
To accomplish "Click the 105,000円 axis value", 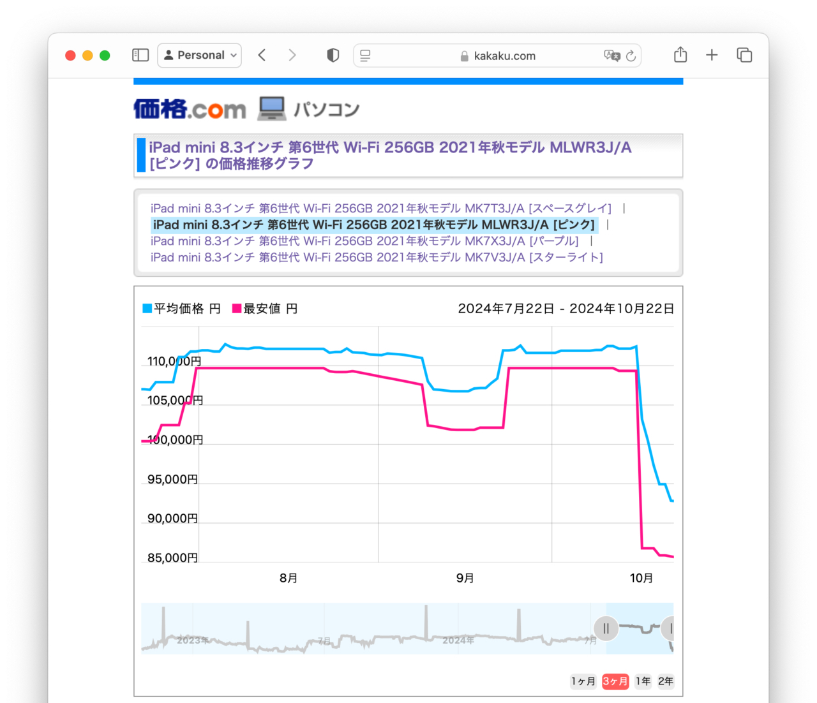I will [175, 401].
